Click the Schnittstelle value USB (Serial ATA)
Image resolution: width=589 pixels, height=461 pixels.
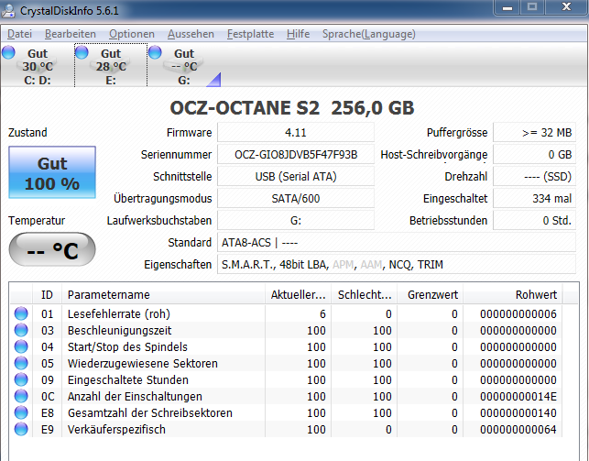[x=296, y=177]
